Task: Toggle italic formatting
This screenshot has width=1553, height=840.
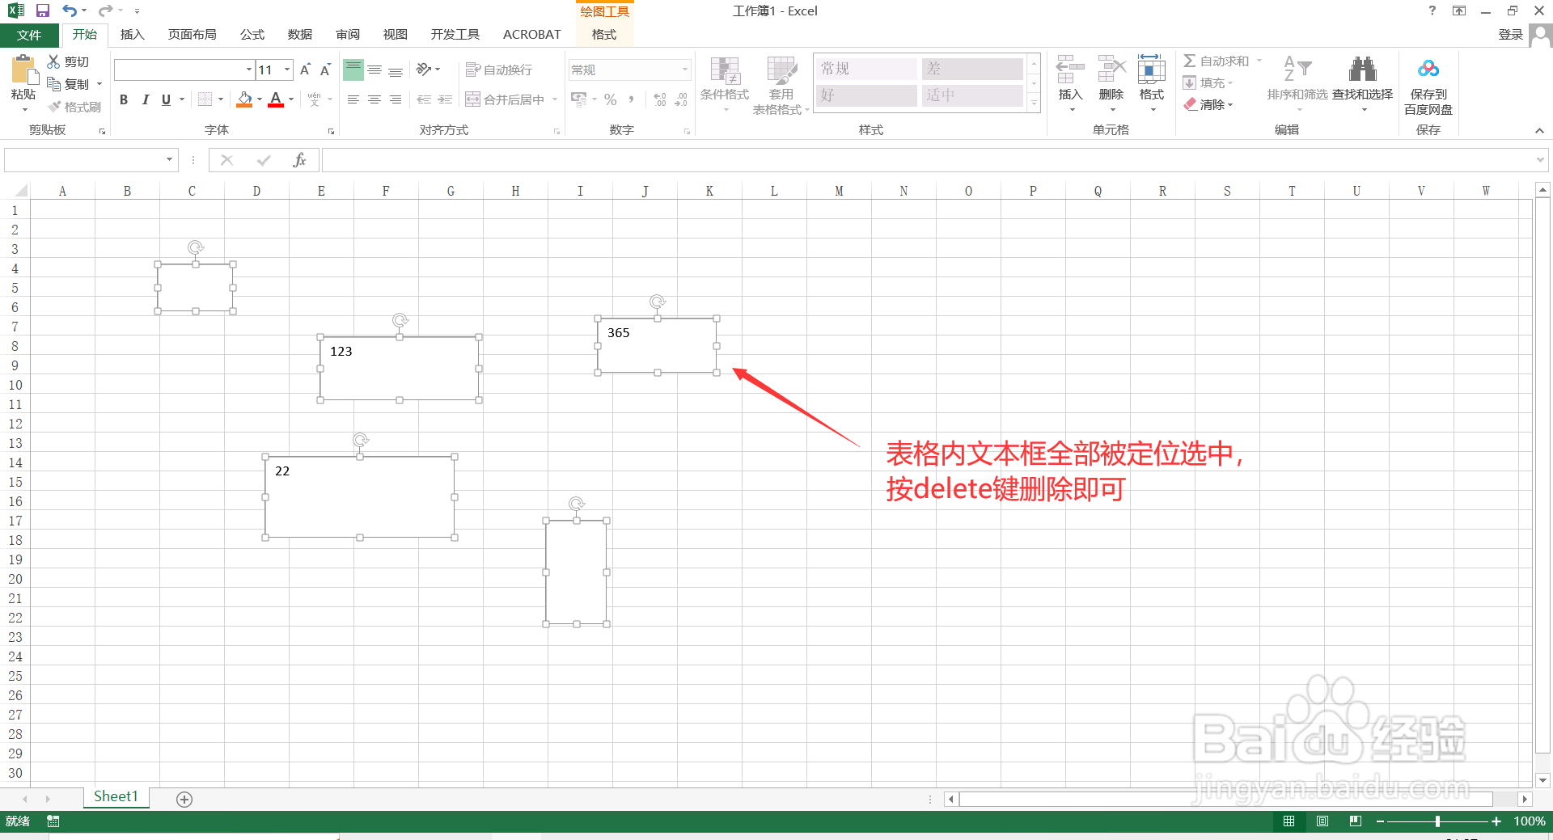Action: coord(145,99)
